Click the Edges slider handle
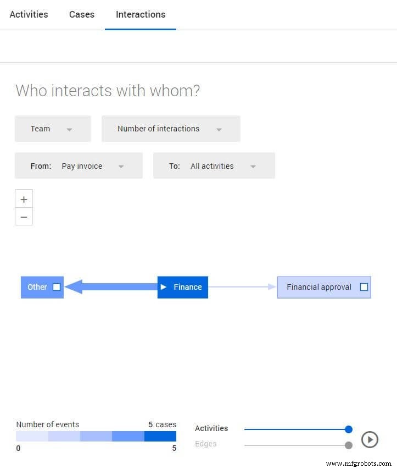 349,445
